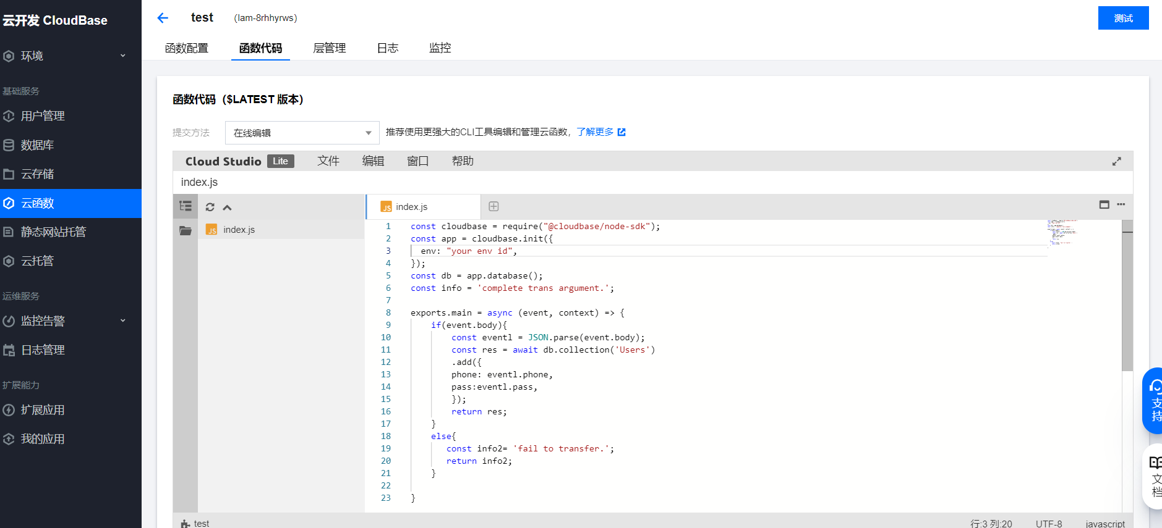This screenshot has width=1162, height=528.
Task: Open the editor more options ellipsis
Action: (1121, 204)
